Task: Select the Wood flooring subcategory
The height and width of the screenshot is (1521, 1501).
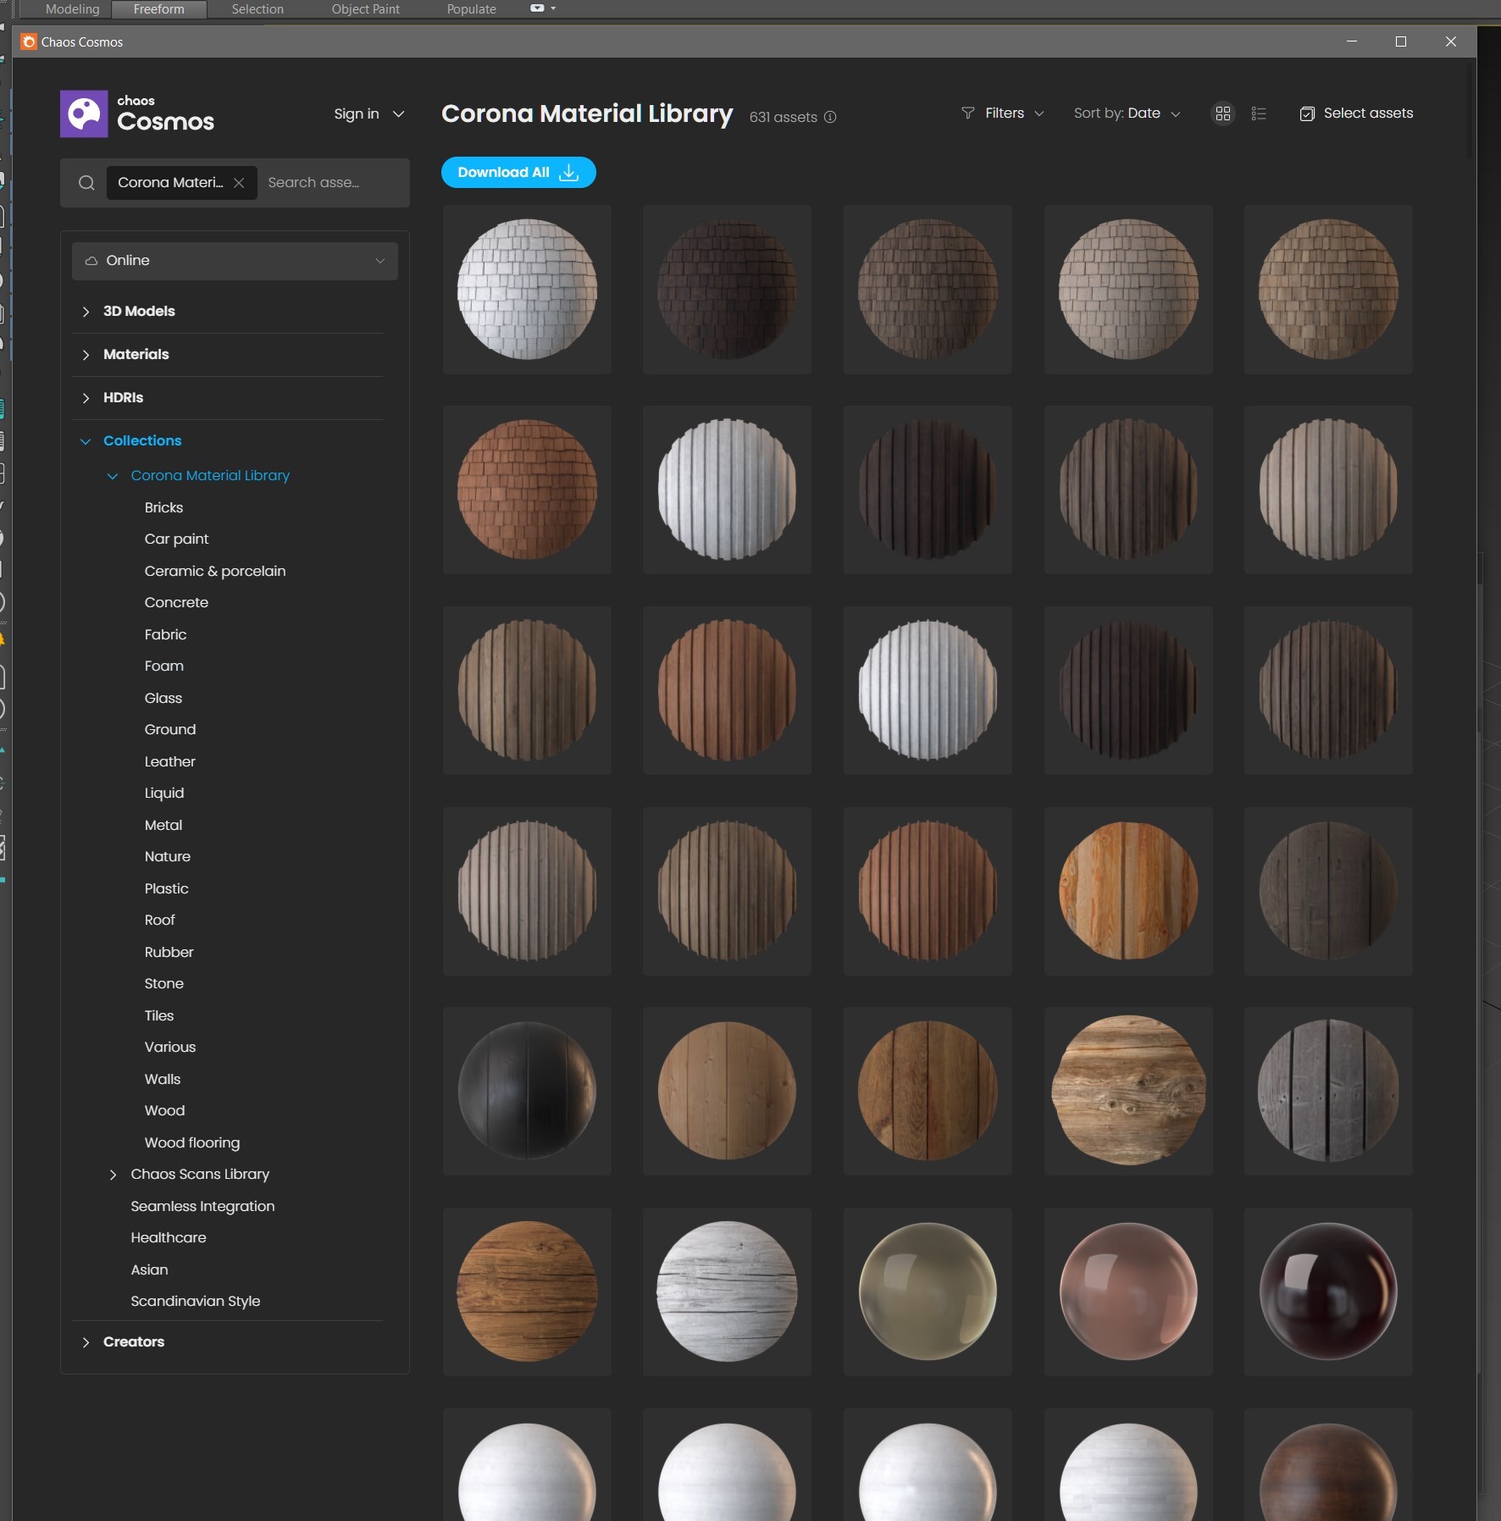Action: [191, 1143]
